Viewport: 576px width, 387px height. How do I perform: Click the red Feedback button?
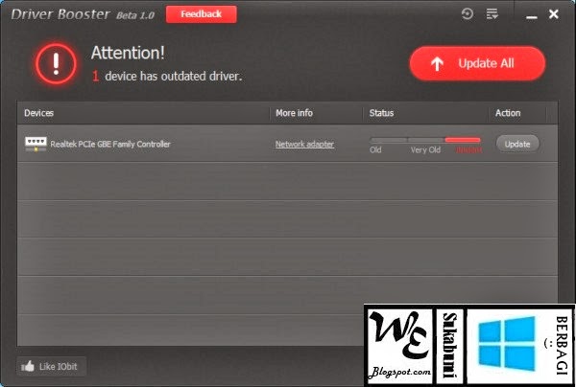(201, 14)
